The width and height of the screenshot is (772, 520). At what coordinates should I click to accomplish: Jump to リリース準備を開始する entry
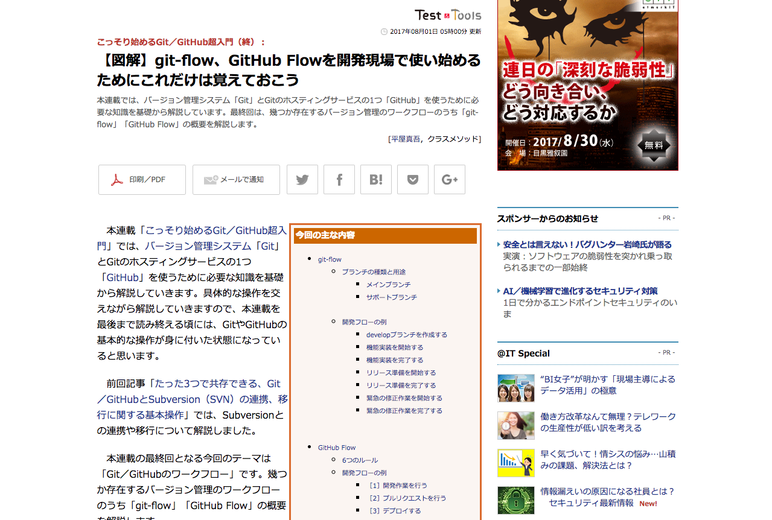click(401, 373)
